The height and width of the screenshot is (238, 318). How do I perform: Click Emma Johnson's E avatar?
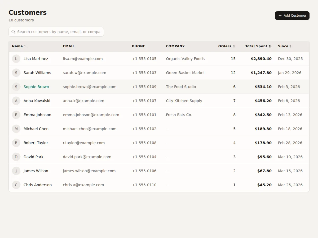[x=16, y=115]
